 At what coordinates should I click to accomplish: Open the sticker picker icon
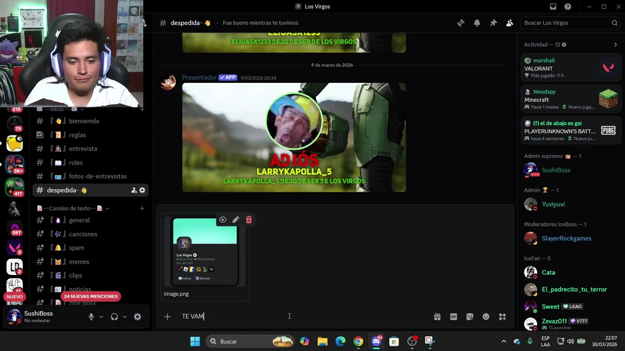[470, 317]
